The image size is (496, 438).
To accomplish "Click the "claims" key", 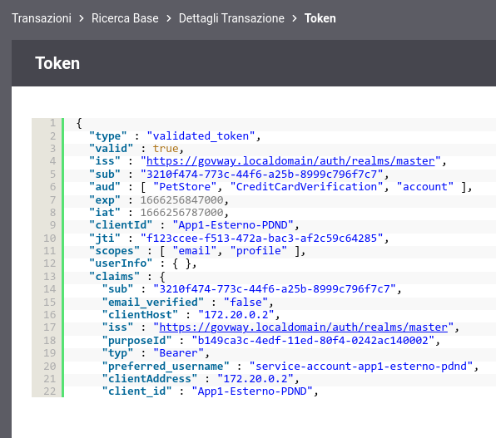I will (x=114, y=277).
